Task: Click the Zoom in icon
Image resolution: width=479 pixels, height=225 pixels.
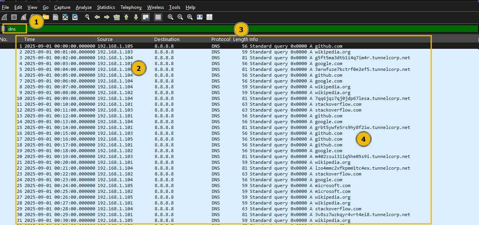Action: click(171, 17)
